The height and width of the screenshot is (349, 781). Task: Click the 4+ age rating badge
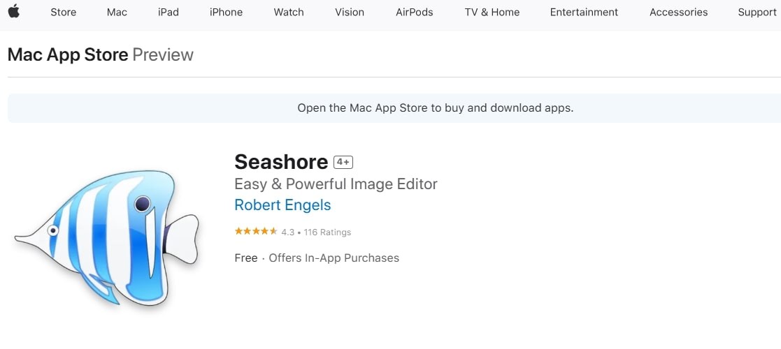[343, 162]
